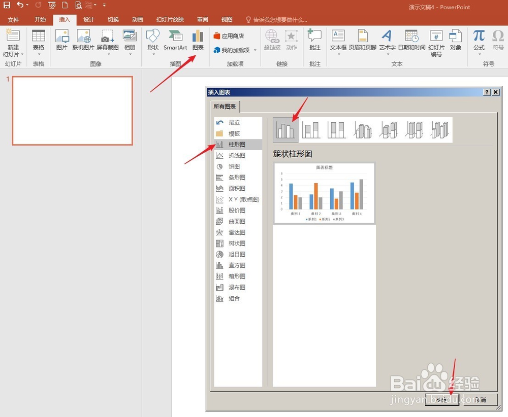Select 3-D clustered column subtype icon
The width and height of the screenshot is (508, 417).
pos(363,130)
